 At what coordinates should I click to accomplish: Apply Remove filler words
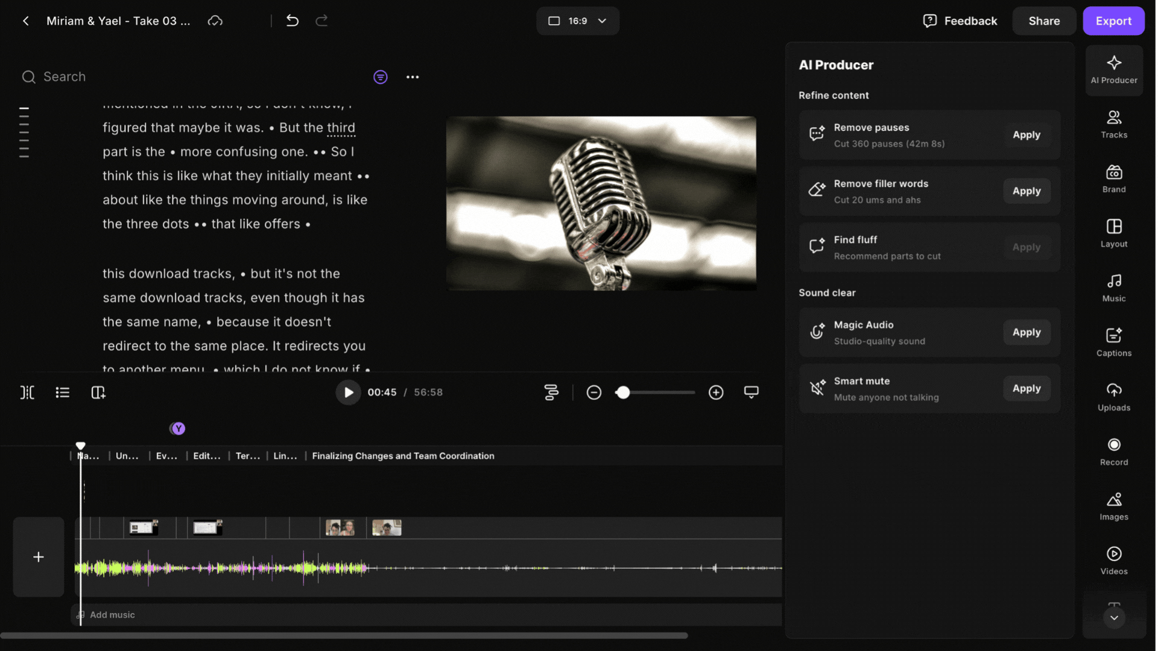[x=1027, y=191]
